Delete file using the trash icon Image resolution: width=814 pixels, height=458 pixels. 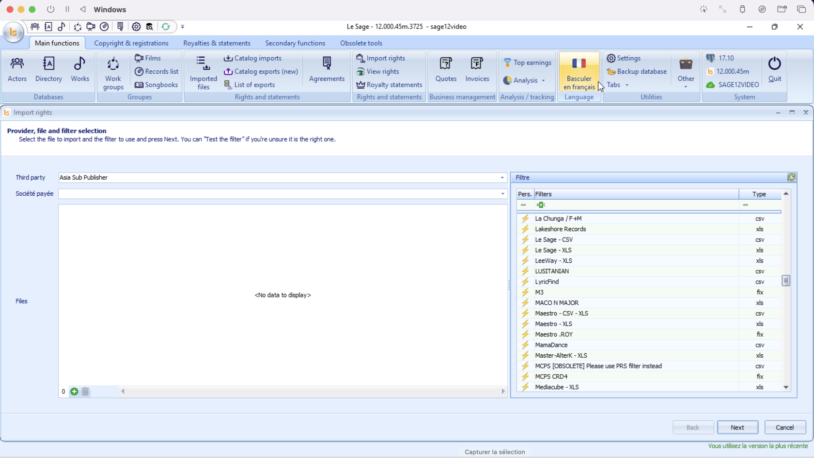(86, 392)
